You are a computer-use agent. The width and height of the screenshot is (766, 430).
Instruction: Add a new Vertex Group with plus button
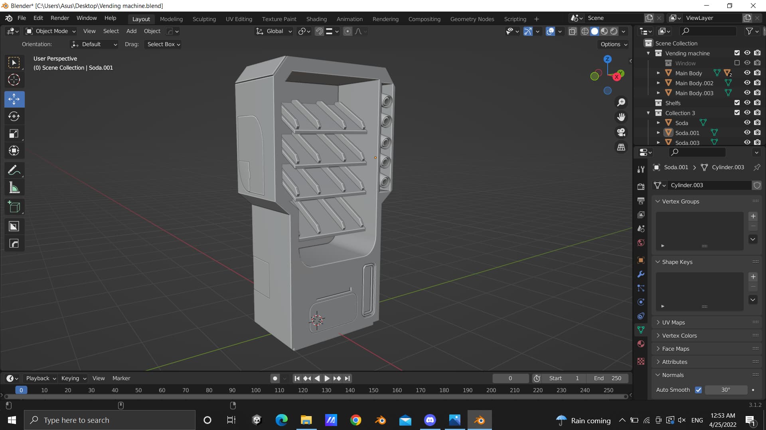tap(753, 216)
